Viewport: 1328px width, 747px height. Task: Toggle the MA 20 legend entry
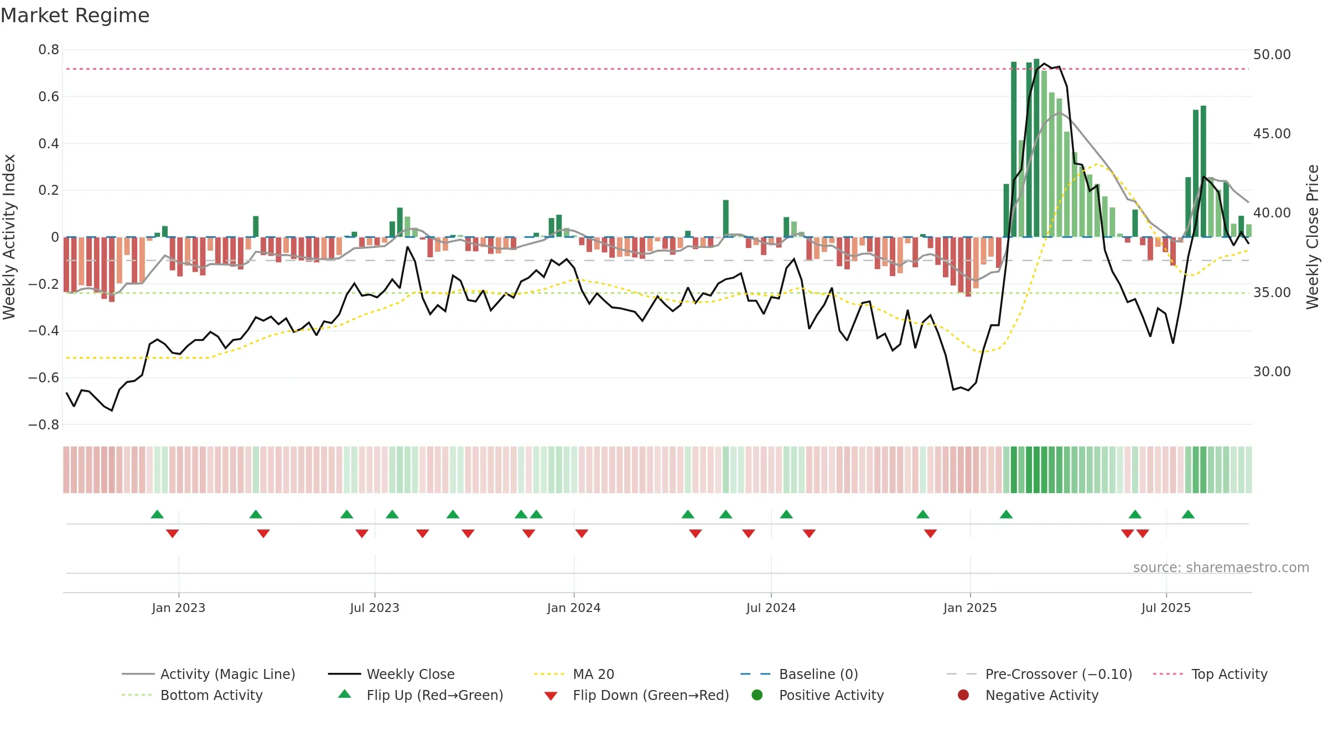point(574,674)
